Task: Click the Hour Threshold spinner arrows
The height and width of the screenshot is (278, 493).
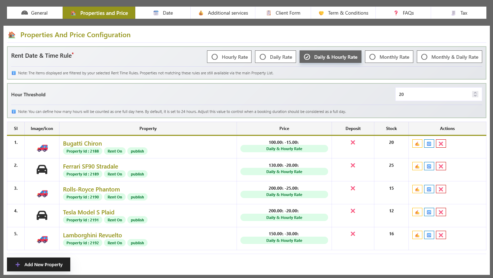Action: click(475, 94)
